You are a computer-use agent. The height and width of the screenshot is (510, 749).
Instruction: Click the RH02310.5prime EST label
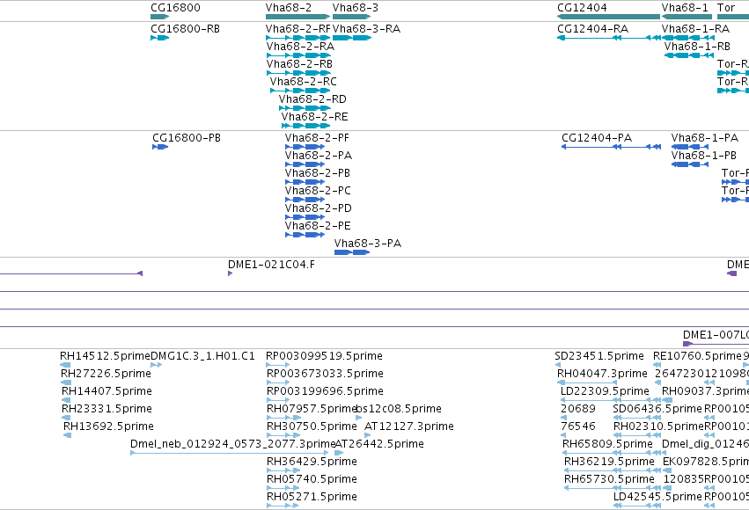658,426
